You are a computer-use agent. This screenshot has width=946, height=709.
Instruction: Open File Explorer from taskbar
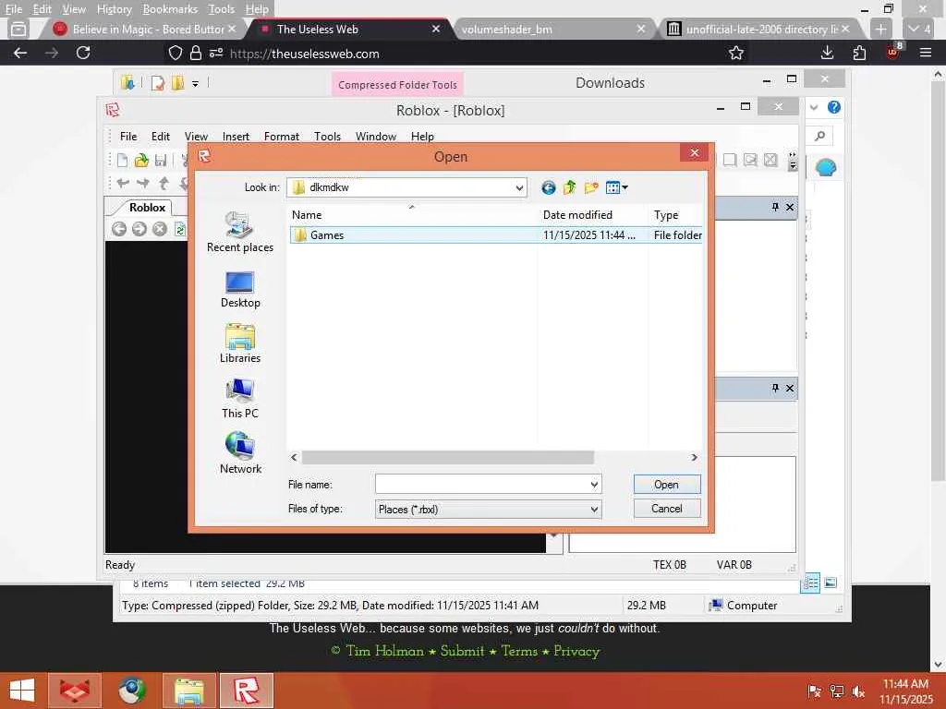[188, 691]
